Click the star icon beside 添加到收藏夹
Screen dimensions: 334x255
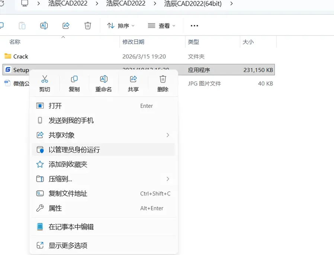(40, 164)
